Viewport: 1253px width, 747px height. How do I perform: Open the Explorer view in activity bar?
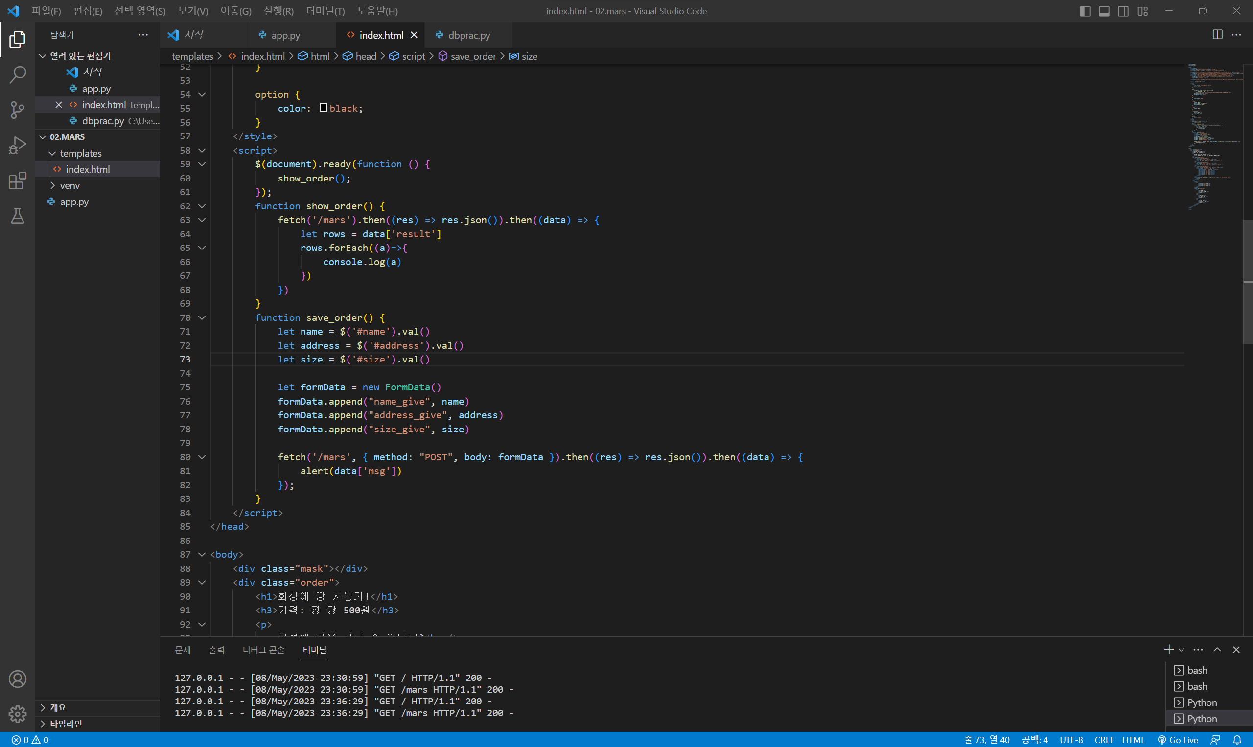(x=17, y=39)
